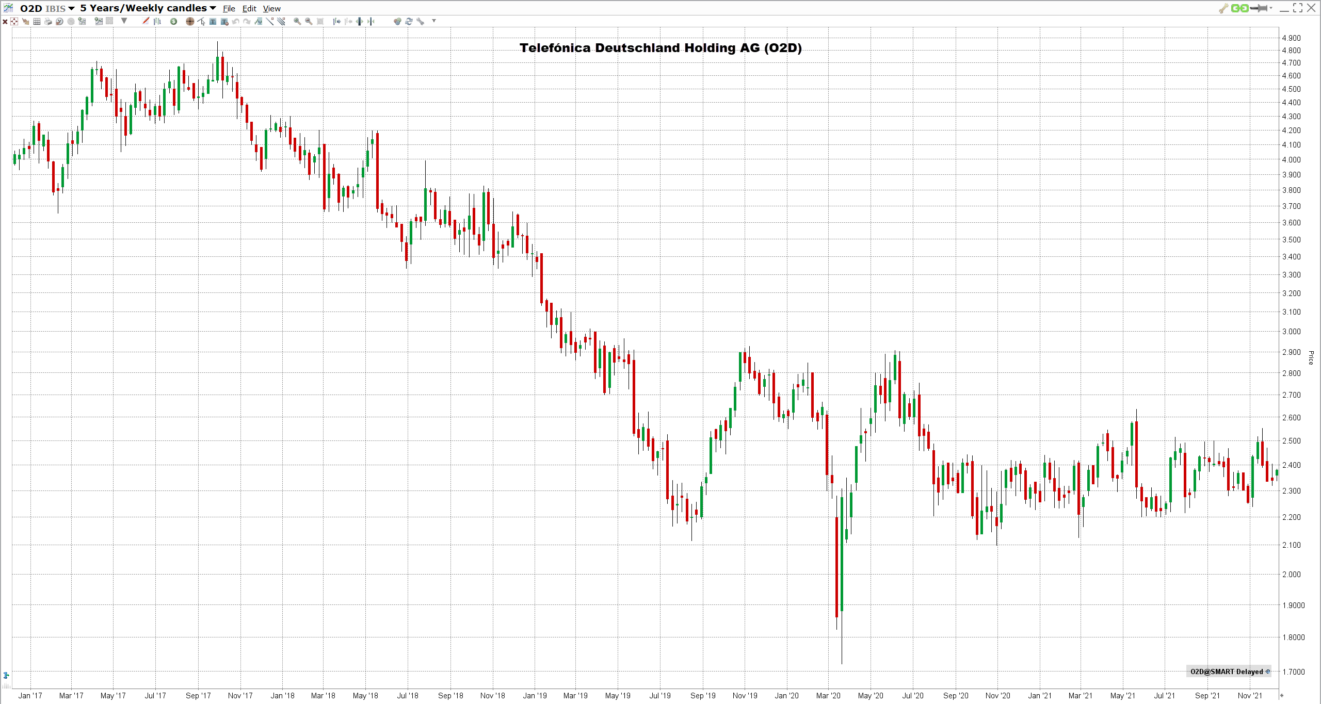The height and width of the screenshot is (704, 1321).
Task: Select the blue text annotation T tool
Action: 213,21
